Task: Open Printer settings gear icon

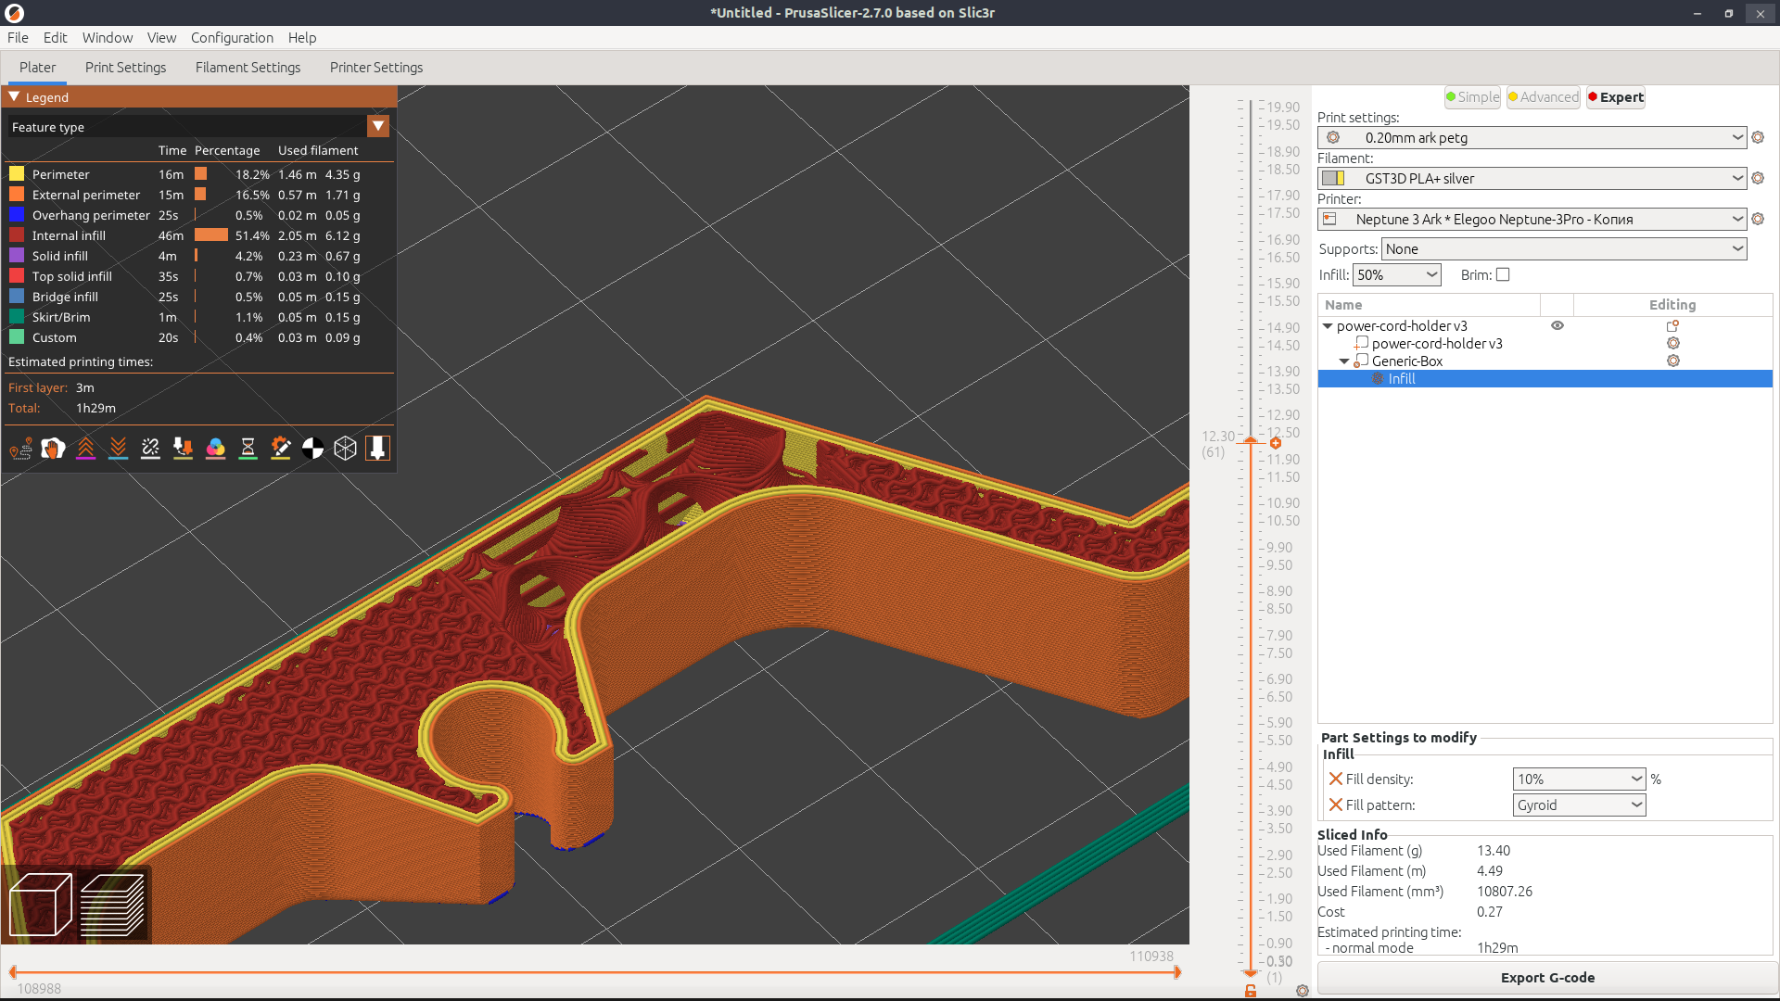Action: (x=1758, y=219)
